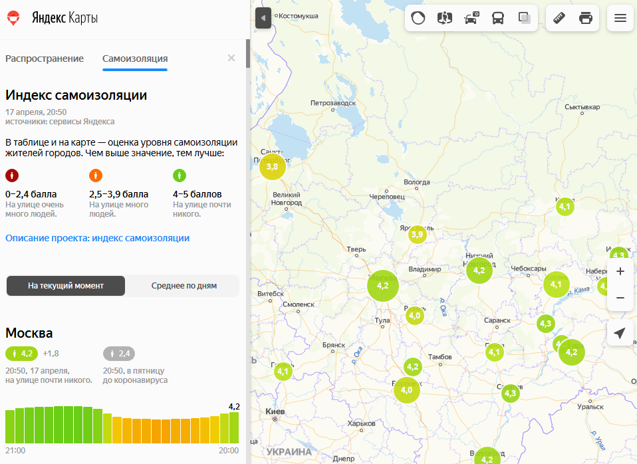
Task: Toggle the traffic layer car icon
Action: (471, 18)
